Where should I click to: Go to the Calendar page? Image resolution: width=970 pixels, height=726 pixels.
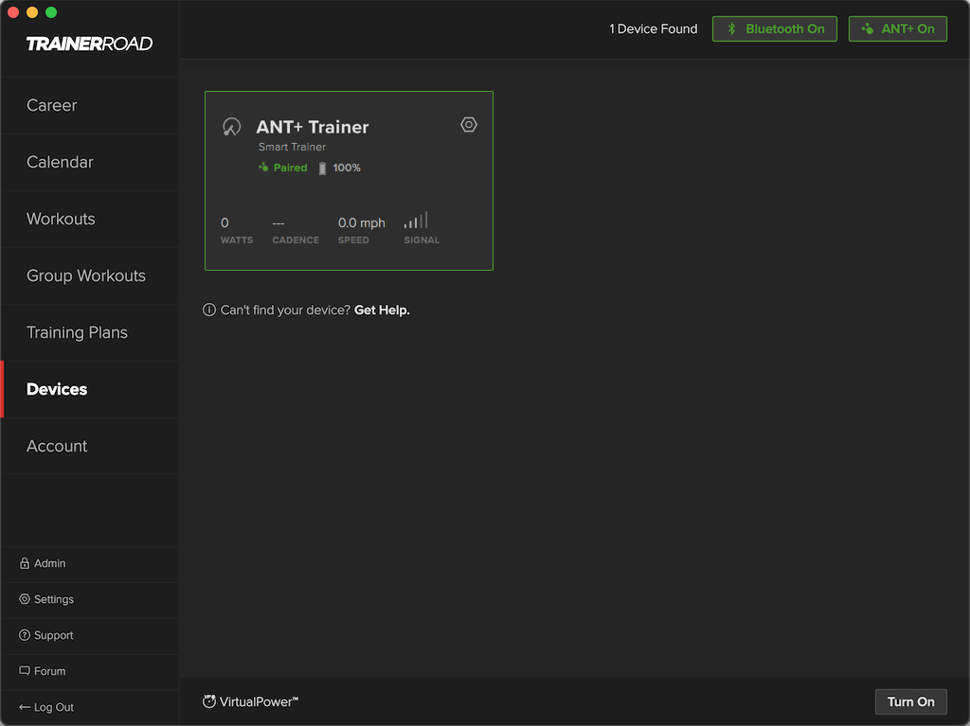click(90, 163)
